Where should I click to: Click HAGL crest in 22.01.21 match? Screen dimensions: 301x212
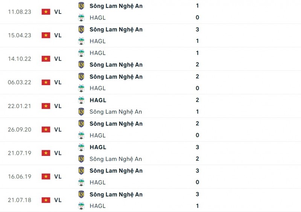(81, 100)
